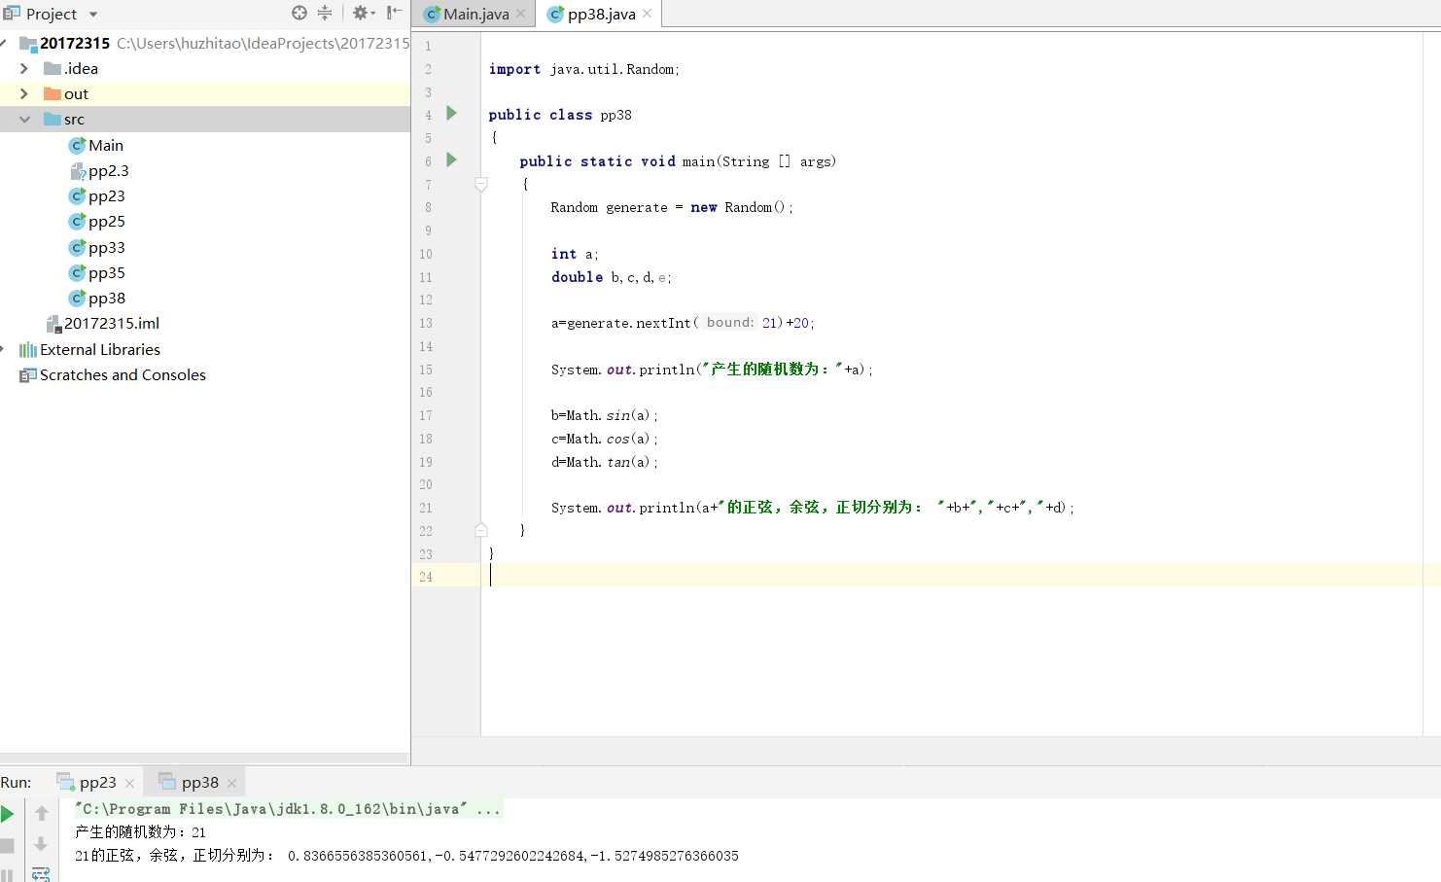
Task: Select the pp25 class
Action: 97,221
